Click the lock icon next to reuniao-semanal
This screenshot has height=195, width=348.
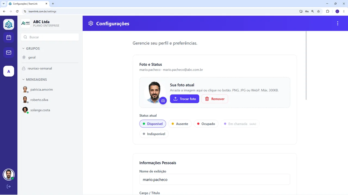pyautogui.click(x=24, y=69)
